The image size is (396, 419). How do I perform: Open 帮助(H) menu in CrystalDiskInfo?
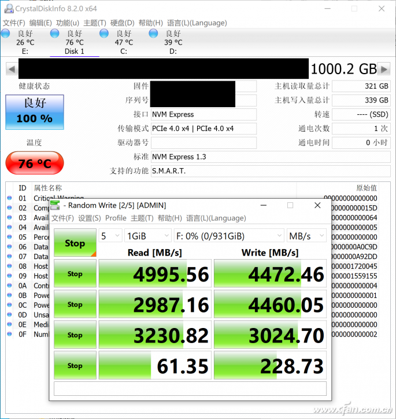click(150, 23)
